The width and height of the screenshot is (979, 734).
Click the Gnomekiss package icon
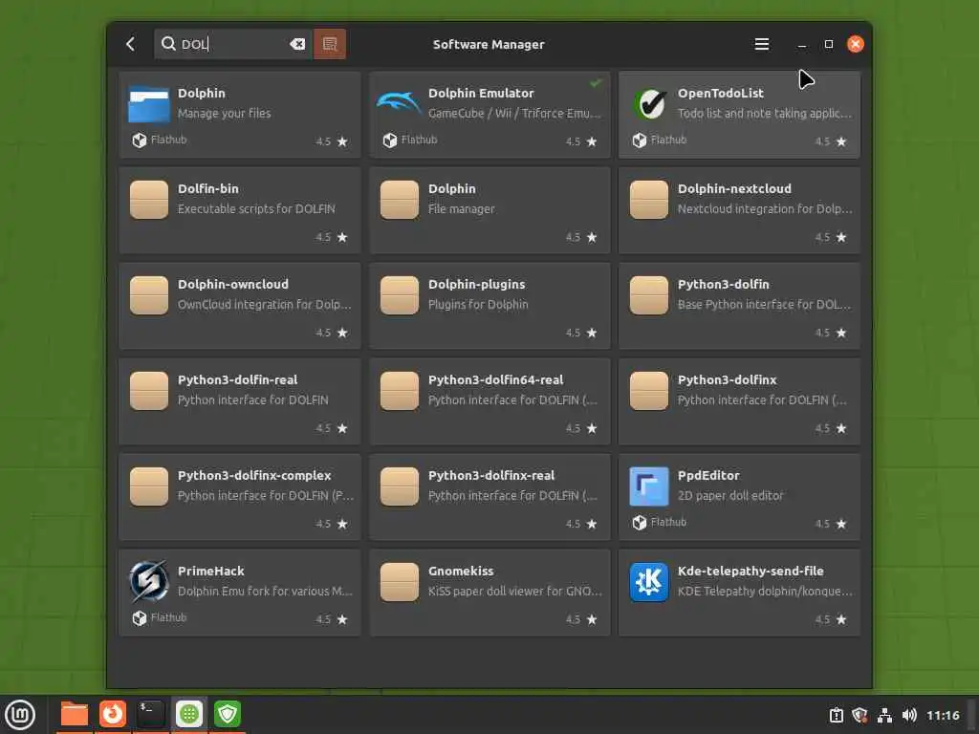click(399, 582)
